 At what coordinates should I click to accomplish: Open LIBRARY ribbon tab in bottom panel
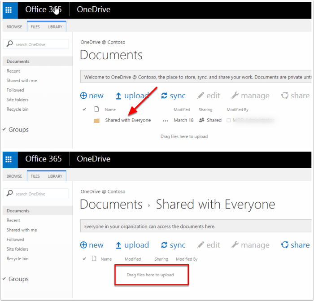pyautogui.click(x=55, y=176)
